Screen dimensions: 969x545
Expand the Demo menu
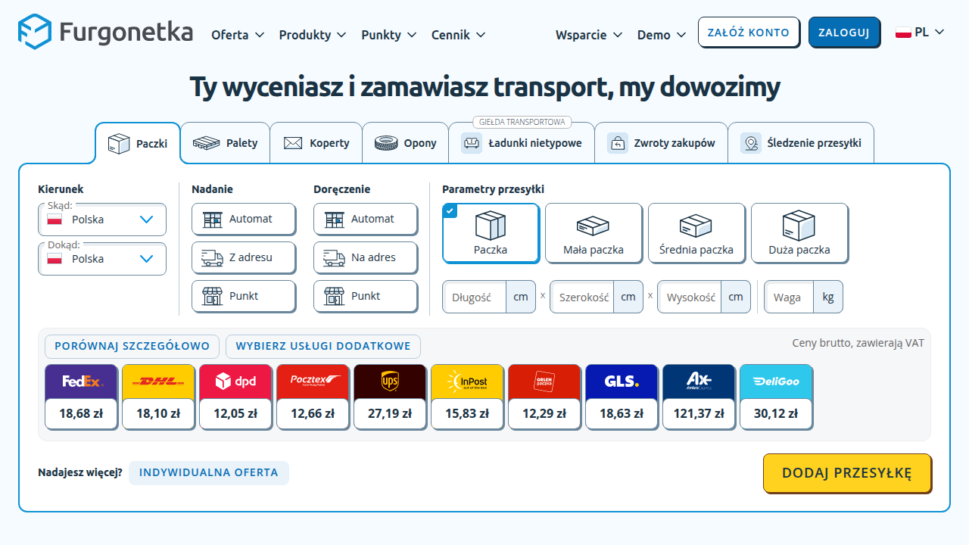tap(662, 35)
